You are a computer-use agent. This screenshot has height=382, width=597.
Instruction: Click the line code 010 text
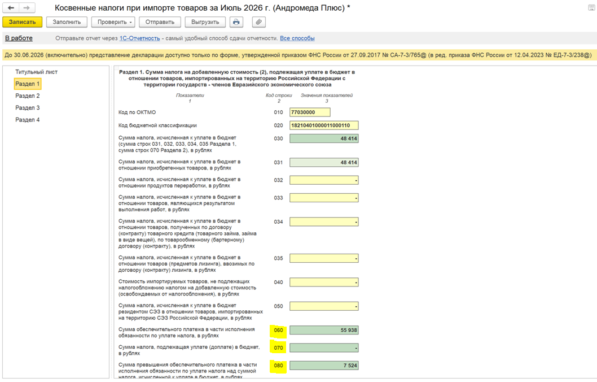point(278,112)
